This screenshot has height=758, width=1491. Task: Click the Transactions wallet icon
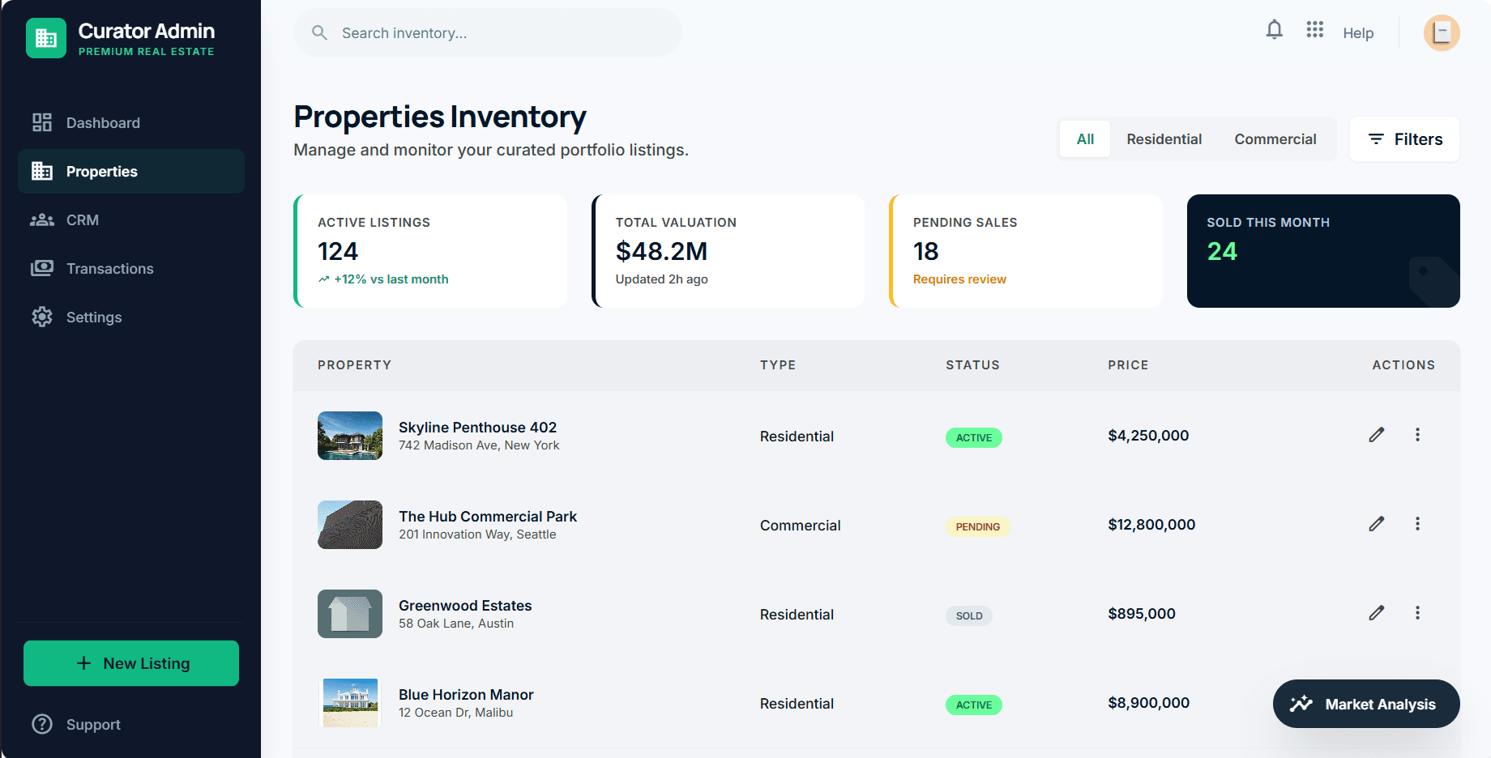pyautogui.click(x=42, y=268)
